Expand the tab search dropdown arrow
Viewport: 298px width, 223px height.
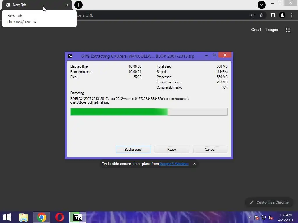262,5
